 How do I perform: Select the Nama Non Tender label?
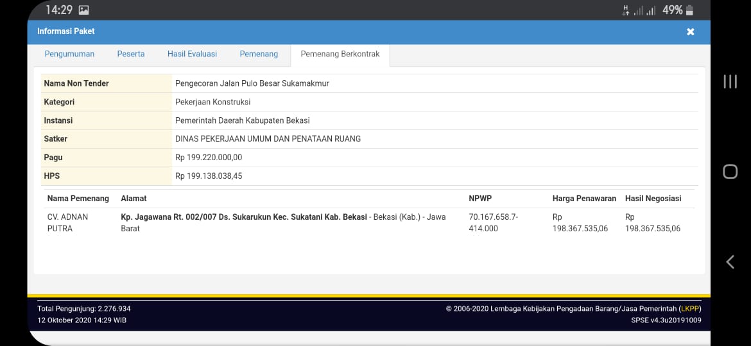tap(76, 83)
